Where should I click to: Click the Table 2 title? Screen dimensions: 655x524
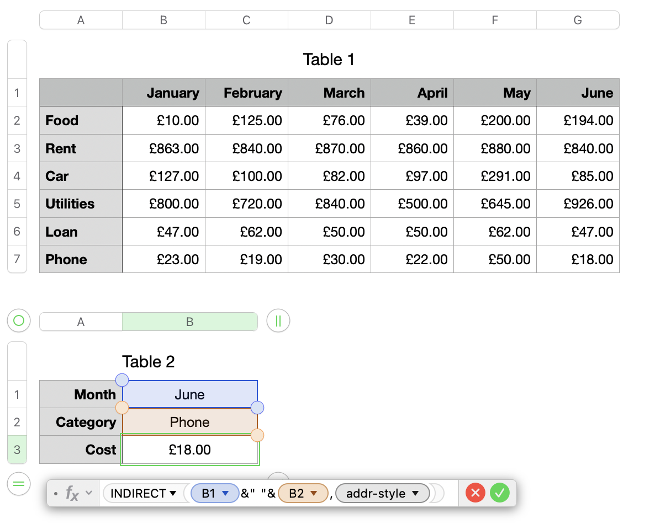[148, 362]
